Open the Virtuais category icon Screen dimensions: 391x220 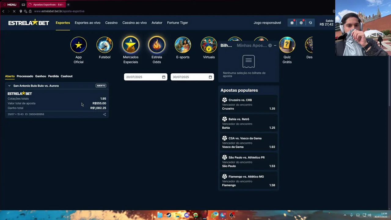(x=209, y=45)
